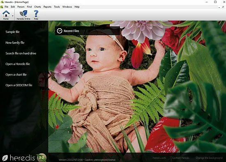Screen dimensions: 226x162
Task: Click the version and license status text
Action: (87, 160)
